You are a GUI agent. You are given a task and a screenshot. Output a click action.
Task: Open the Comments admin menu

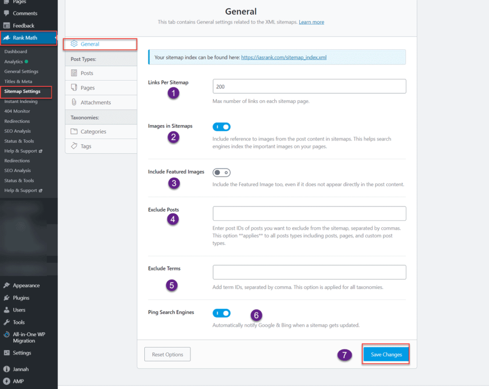25,13
